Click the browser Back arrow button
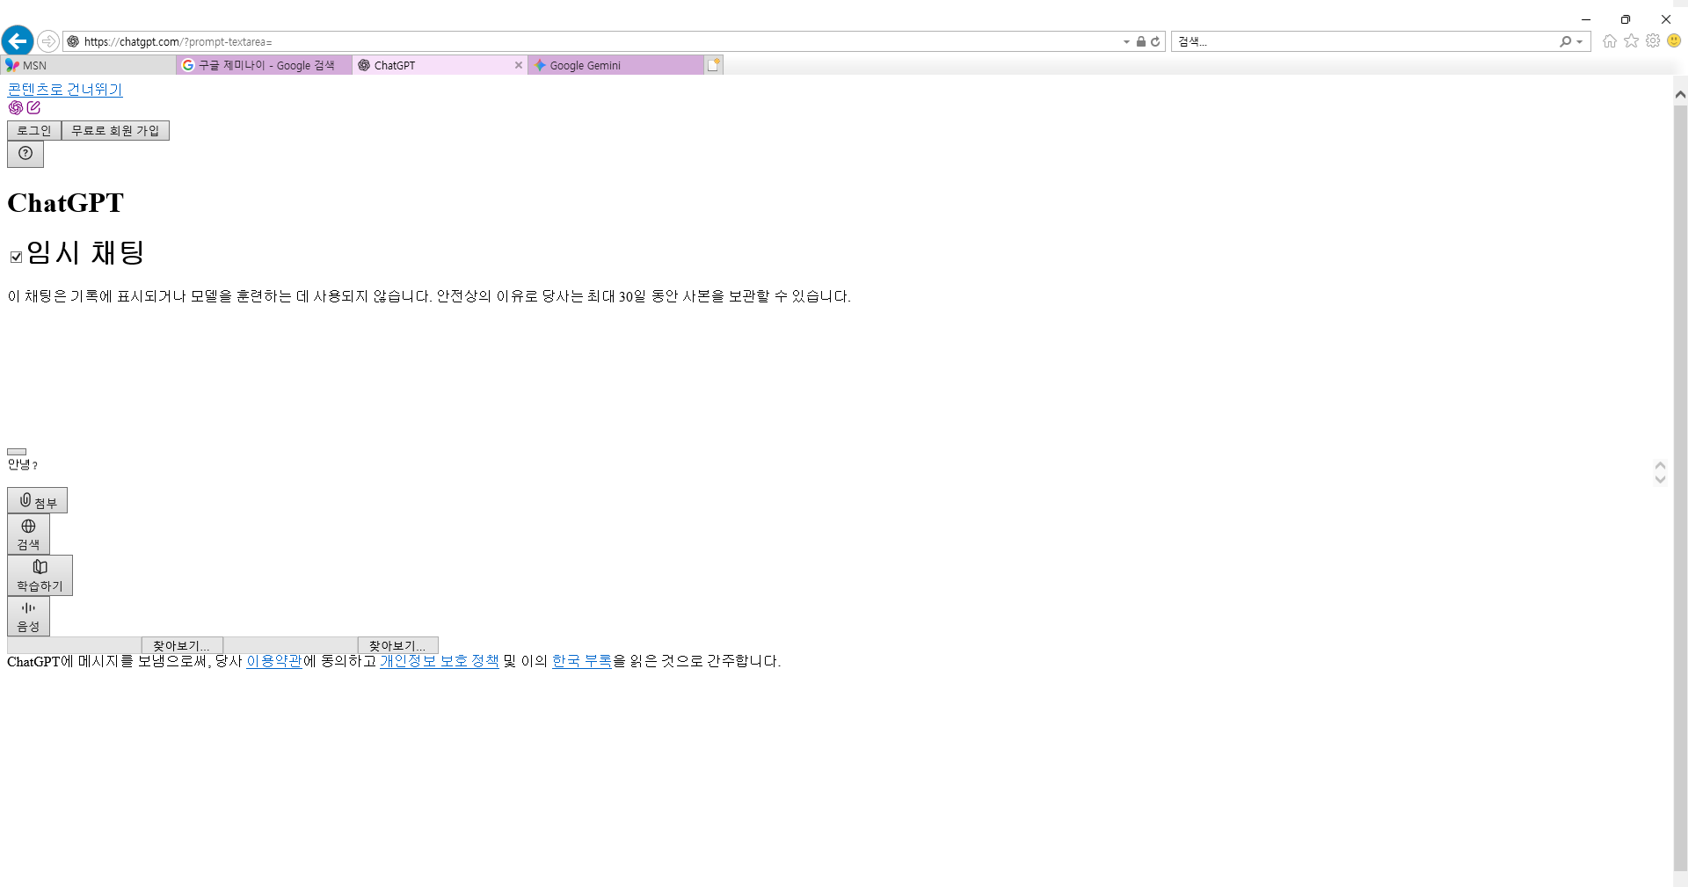Image resolution: width=1688 pixels, height=887 pixels. 18,40
